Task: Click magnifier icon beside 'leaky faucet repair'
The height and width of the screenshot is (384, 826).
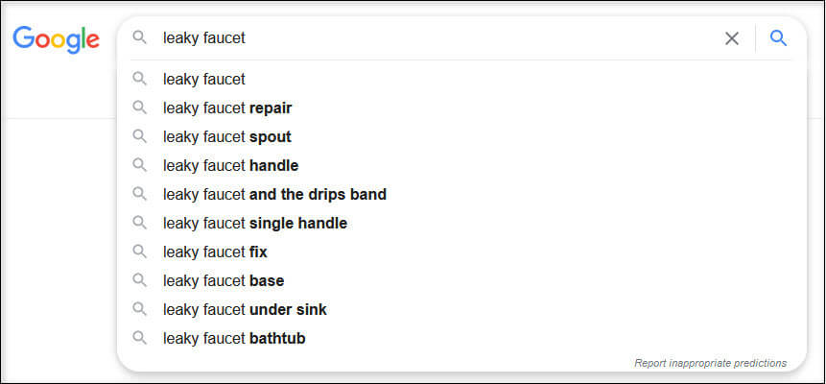Action: tap(140, 108)
